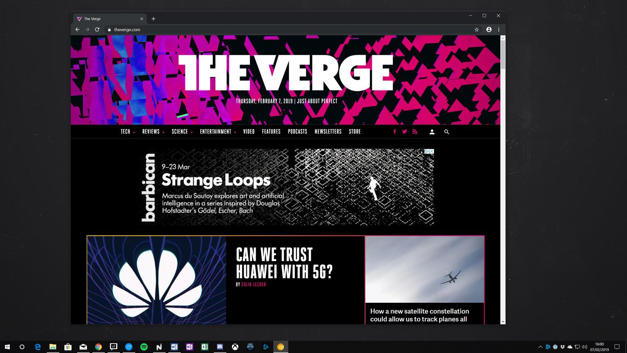Open the Newsletters page

click(x=328, y=132)
